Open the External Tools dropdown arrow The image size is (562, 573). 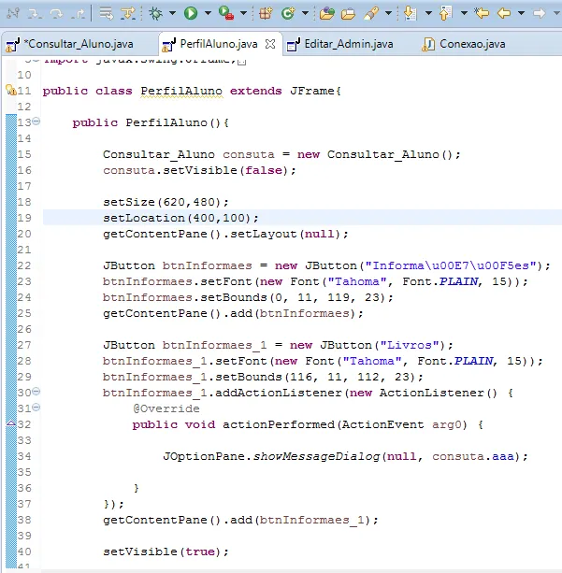(243, 13)
